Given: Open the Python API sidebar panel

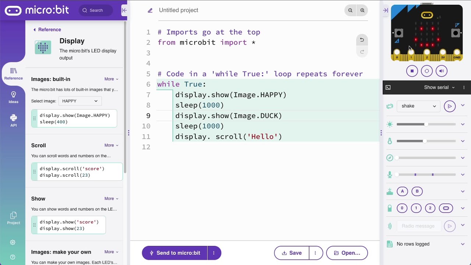Looking at the screenshot, I should pos(14,121).
